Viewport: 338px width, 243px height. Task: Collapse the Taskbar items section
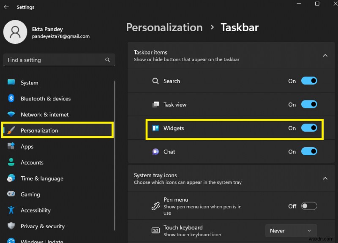[x=325, y=55]
